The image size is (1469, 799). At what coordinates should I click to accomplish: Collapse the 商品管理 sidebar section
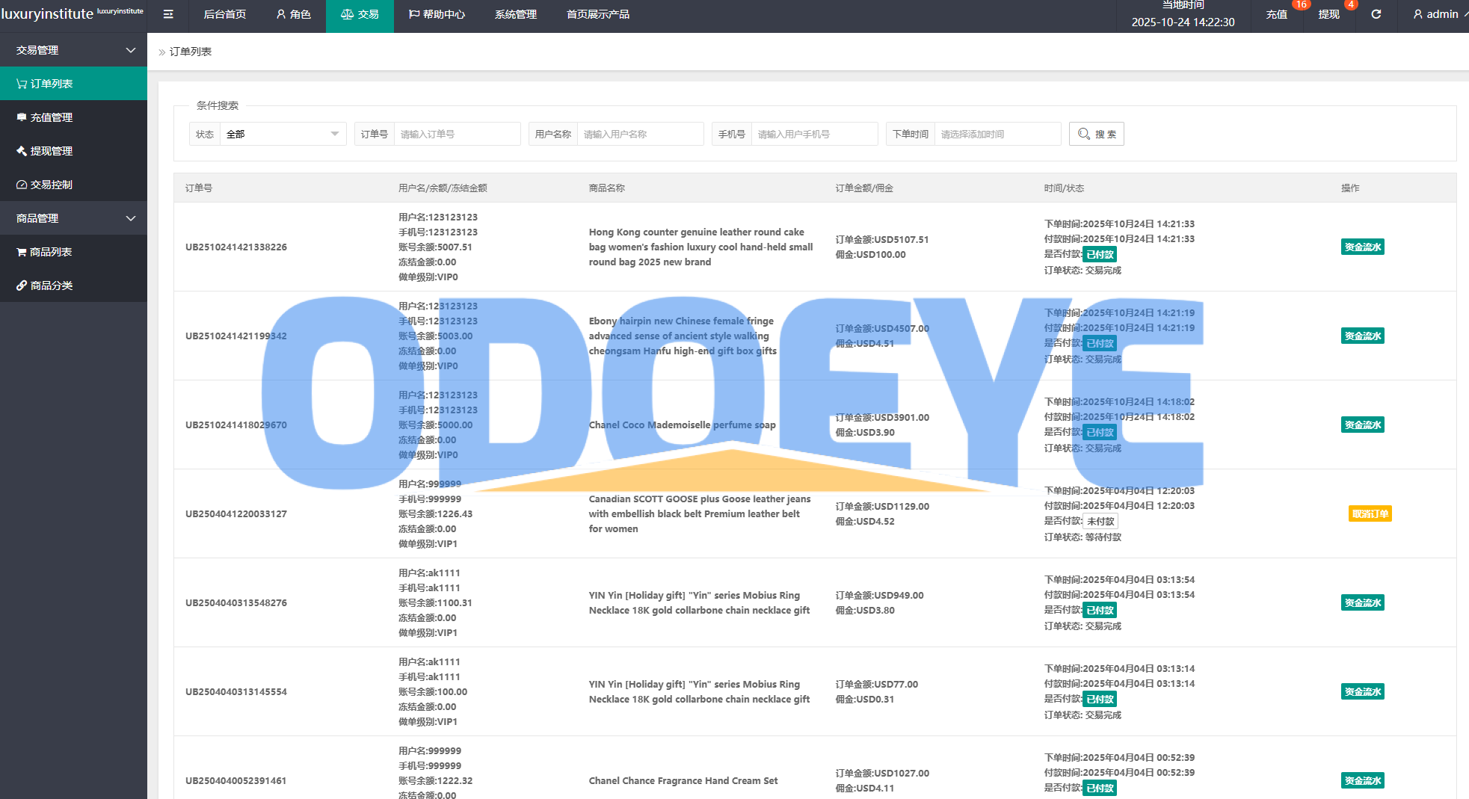tap(131, 218)
